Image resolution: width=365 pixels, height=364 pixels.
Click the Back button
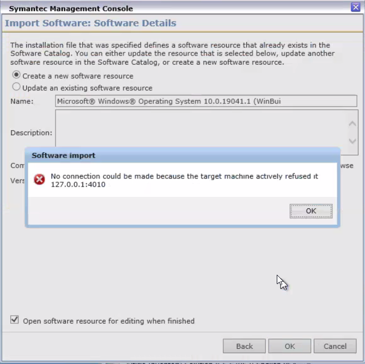(x=244, y=346)
